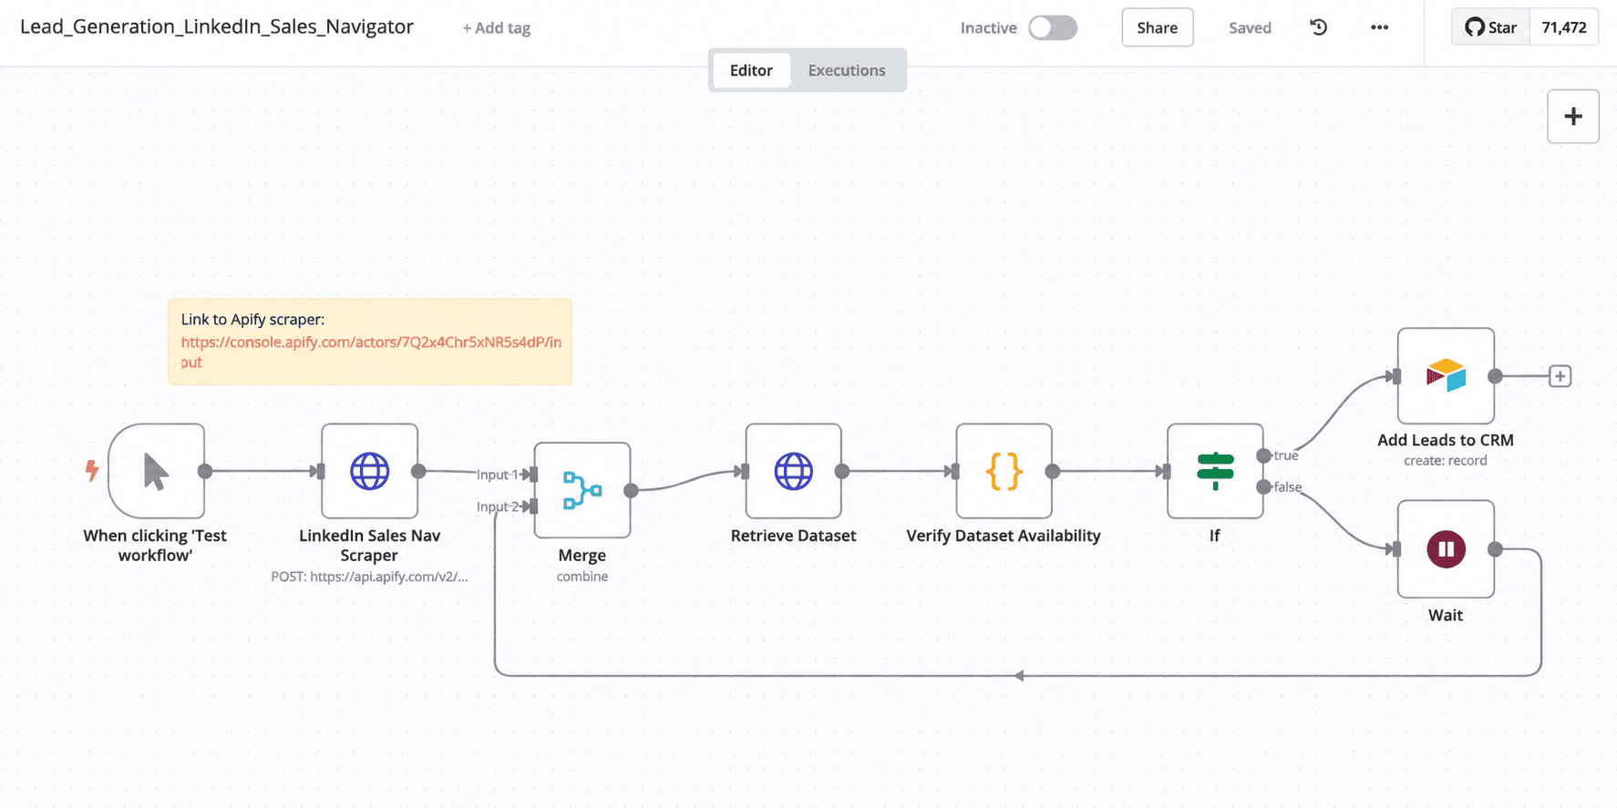Image resolution: width=1617 pixels, height=808 pixels.
Task: Open the Apify scraper console link
Action: pos(371,352)
